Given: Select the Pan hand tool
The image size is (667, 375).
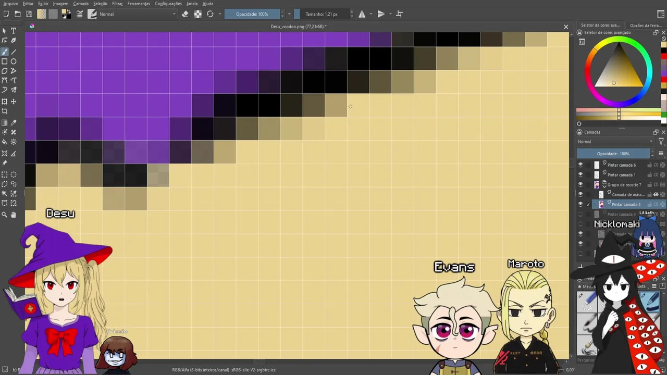Looking at the screenshot, I should pyautogui.click(x=14, y=215).
